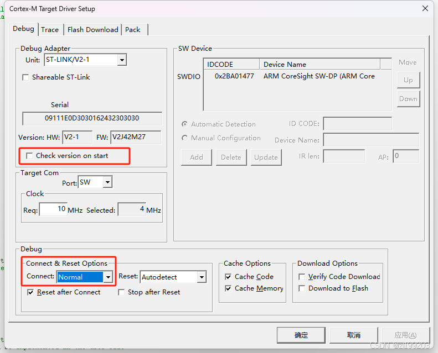The height and width of the screenshot is (353, 438).
Task: Open the Connect Normal dropdown
Action: click(x=108, y=277)
